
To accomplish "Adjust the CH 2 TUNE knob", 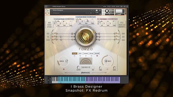I will [x=92, y=20].
